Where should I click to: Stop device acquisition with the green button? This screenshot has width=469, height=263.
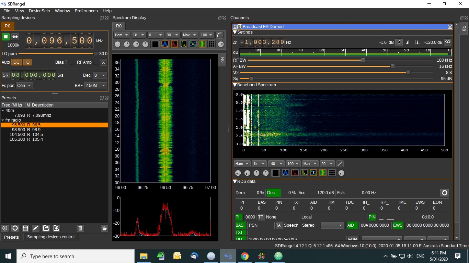tap(6, 37)
